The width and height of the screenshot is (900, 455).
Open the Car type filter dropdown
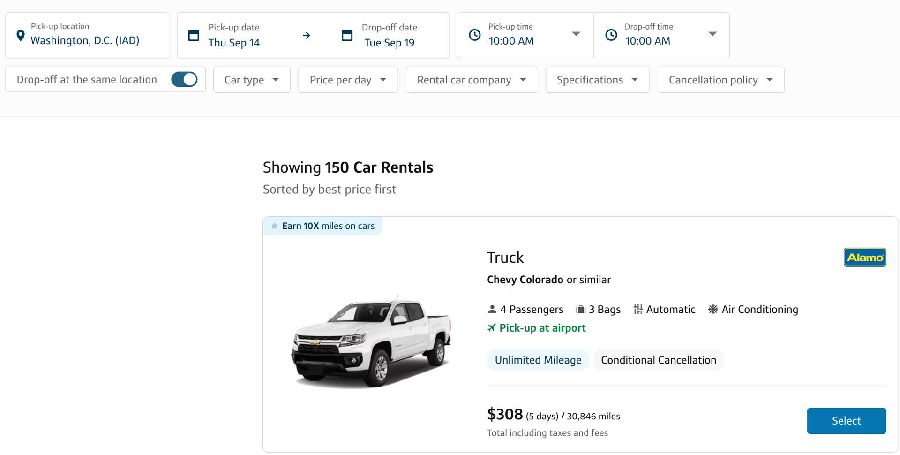pyautogui.click(x=252, y=80)
